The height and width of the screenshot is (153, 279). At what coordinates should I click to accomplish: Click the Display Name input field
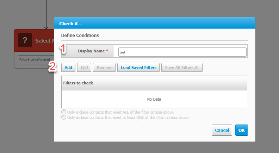click(x=182, y=52)
